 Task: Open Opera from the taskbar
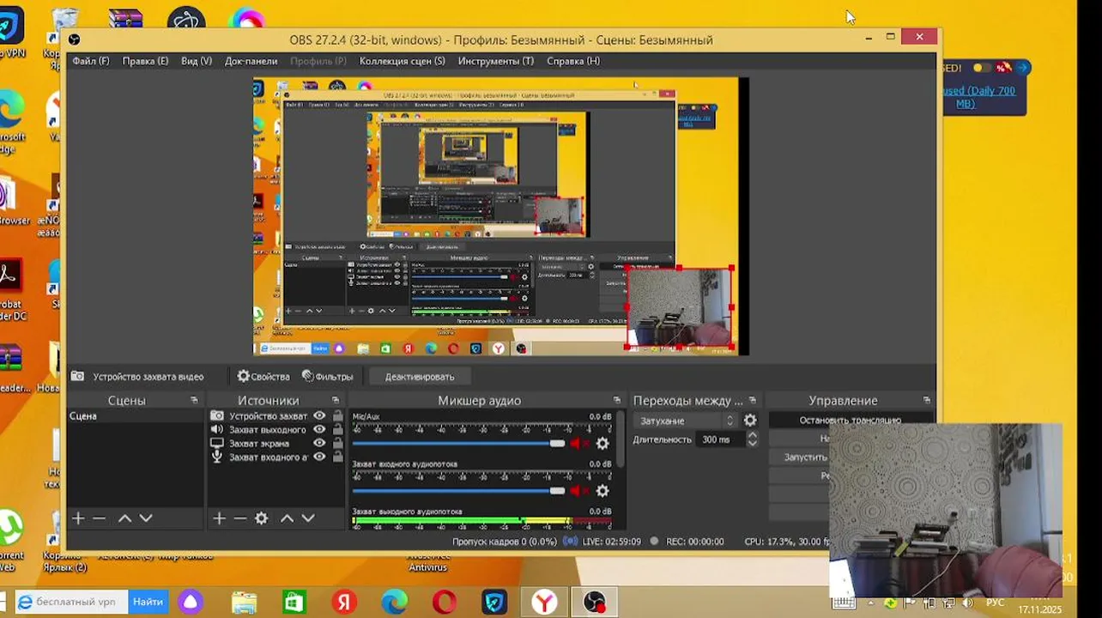[x=445, y=603]
